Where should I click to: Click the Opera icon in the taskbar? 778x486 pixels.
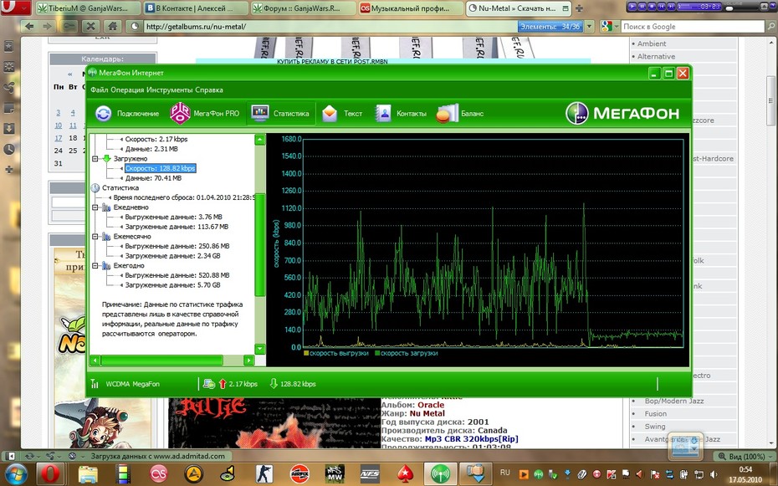[x=50, y=474]
